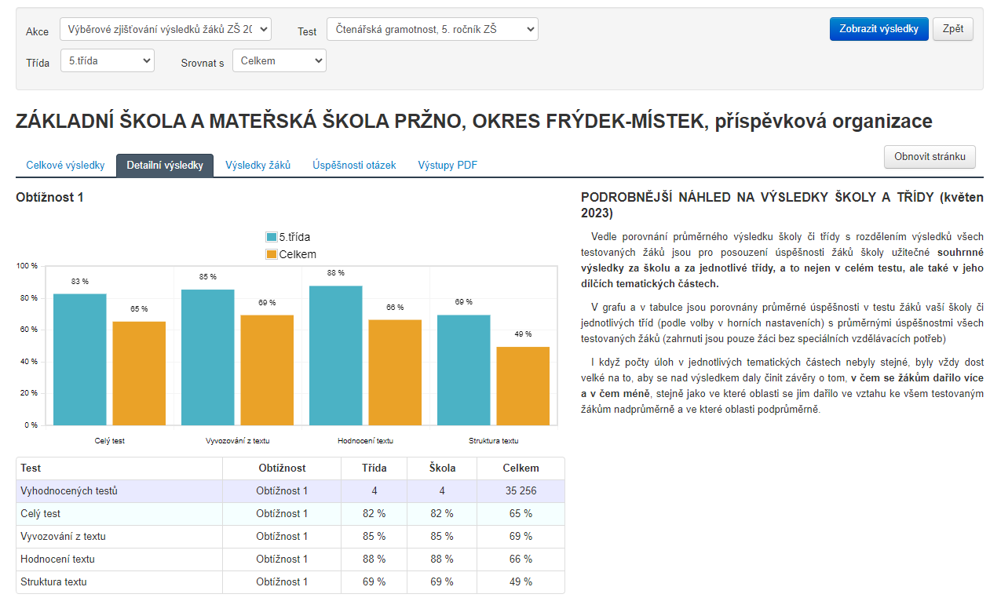The height and width of the screenshot is (616, 990).
Task: Click orange Vyvozování z textu bar 69 %
Action: tap(267, 370)
